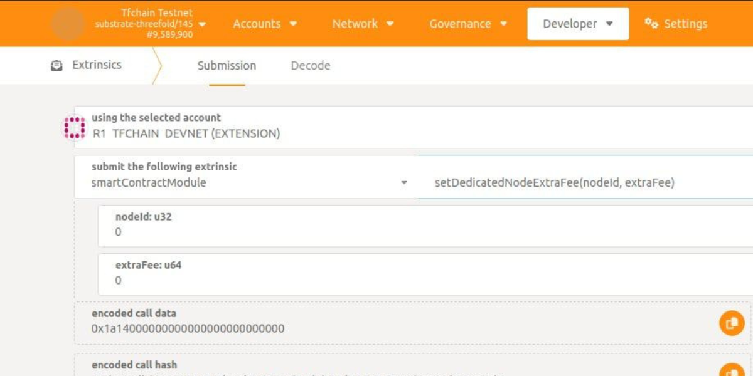Click the selected account identicon
The height and width of the screenshot is (376, 753).
(74, 127)
